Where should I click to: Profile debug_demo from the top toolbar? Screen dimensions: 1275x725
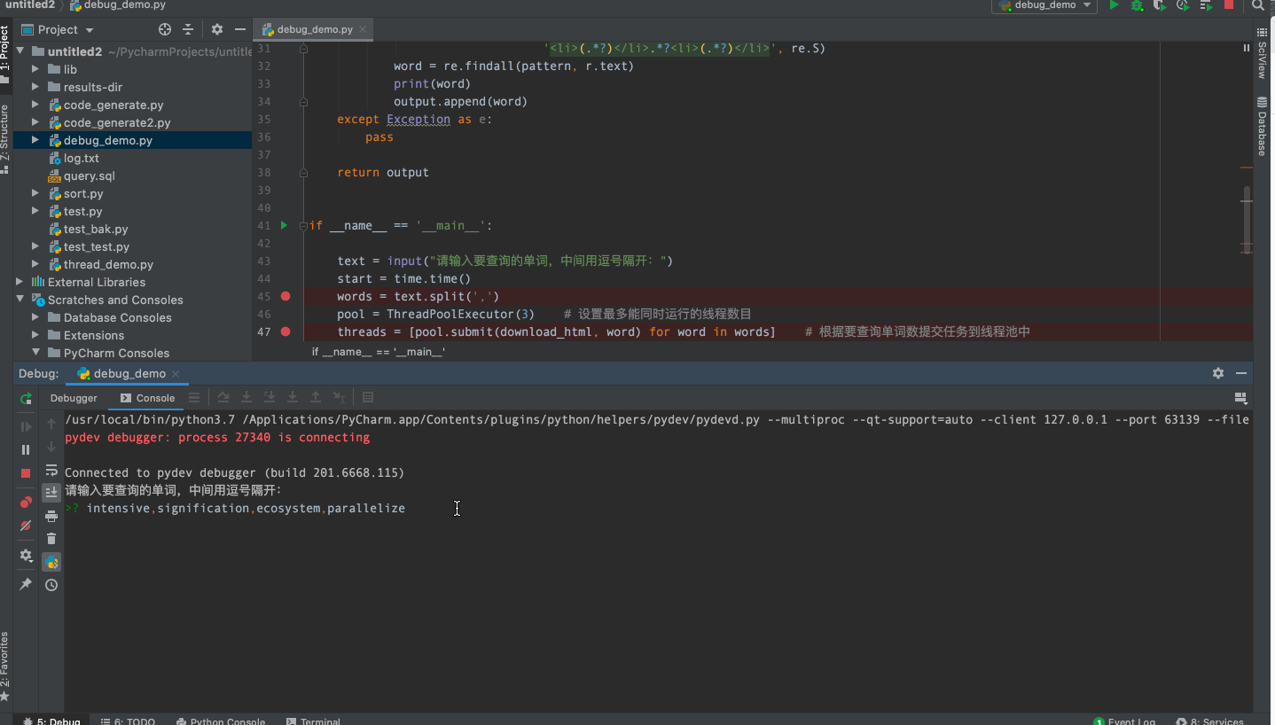1183,5
